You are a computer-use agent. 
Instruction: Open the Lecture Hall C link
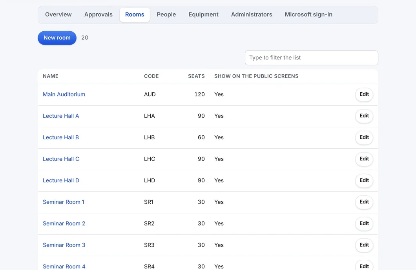[61, 159]
